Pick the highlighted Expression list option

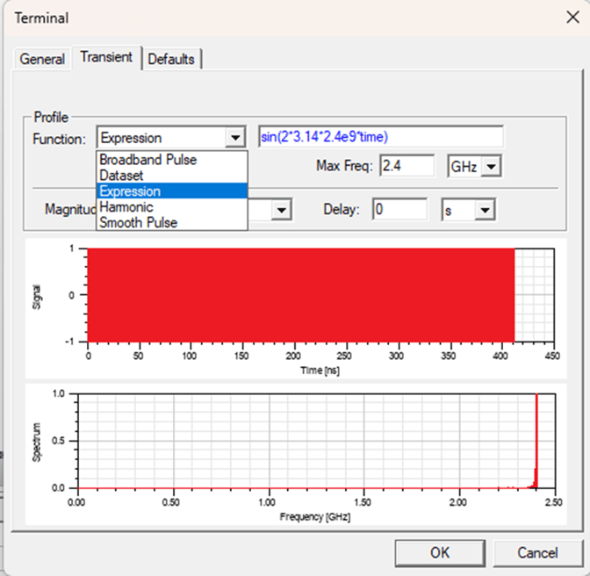point(130,191)
